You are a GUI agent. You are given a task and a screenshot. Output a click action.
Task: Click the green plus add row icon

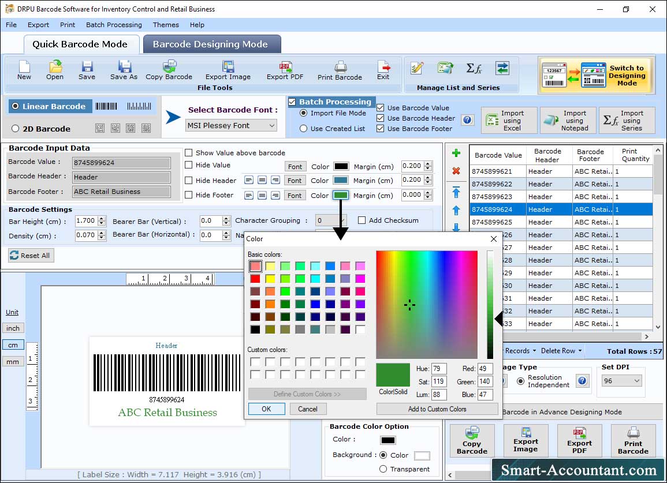point(456,153)
